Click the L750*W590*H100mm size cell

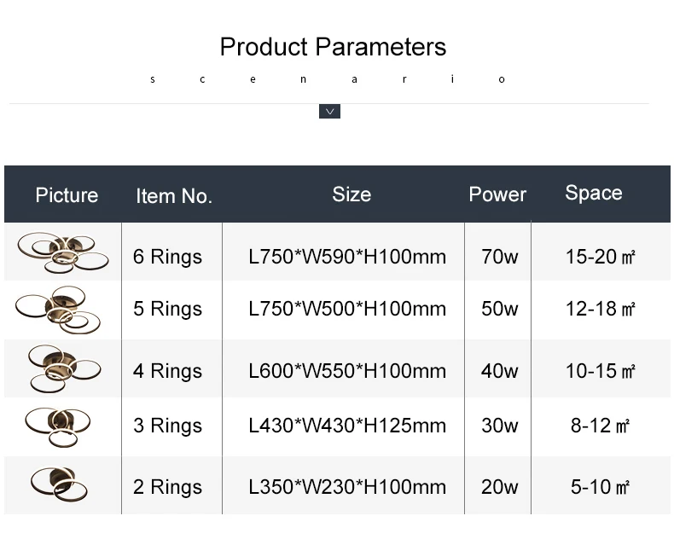click(x=347, y=257)
